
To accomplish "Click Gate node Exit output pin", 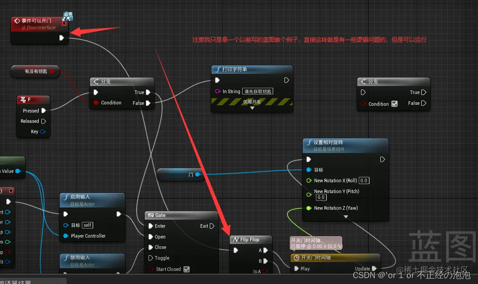I will coord(212,226).
